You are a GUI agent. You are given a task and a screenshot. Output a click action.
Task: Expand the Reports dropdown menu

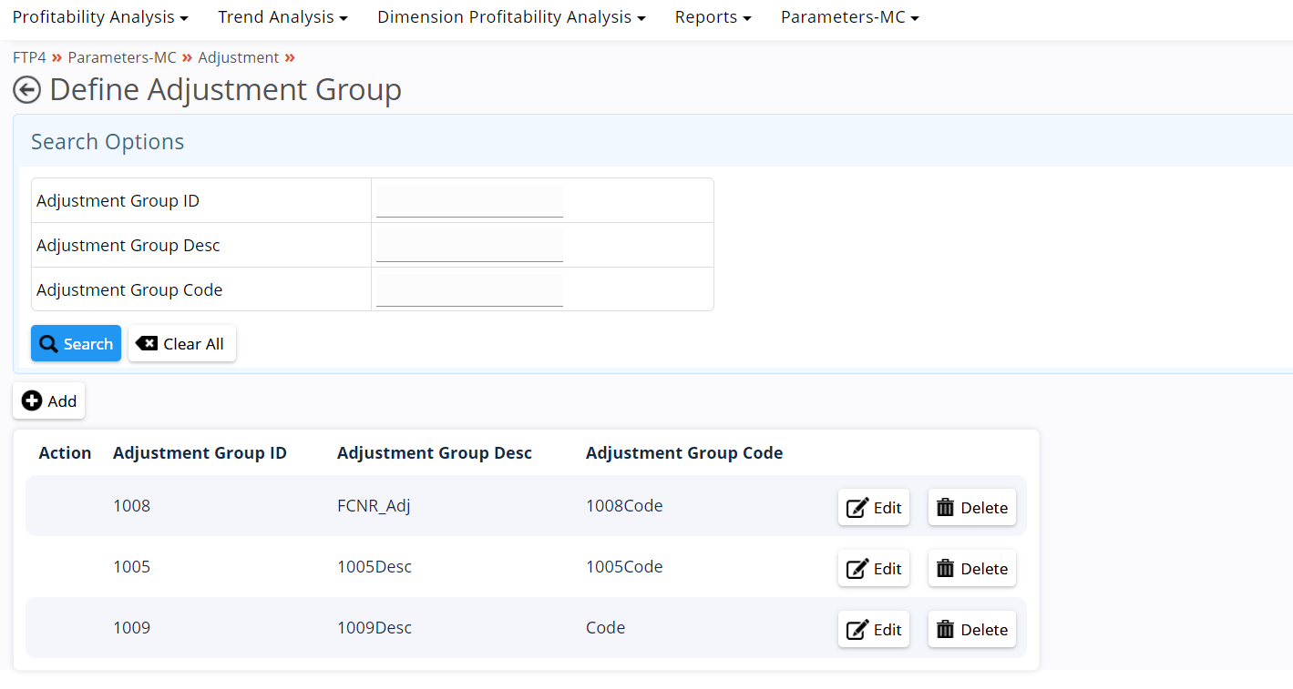(x=713, y=17)
